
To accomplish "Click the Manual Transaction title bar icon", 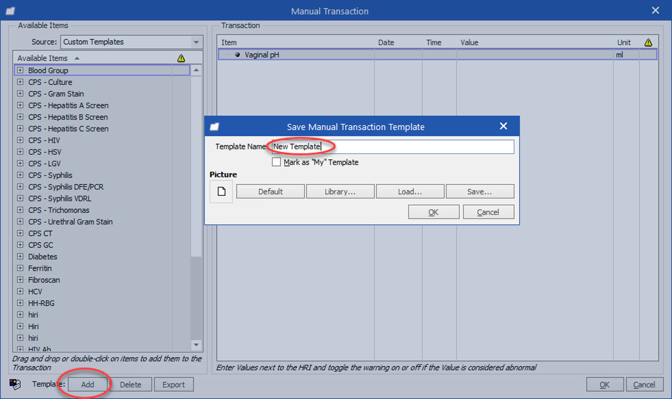I will [9, 11].
